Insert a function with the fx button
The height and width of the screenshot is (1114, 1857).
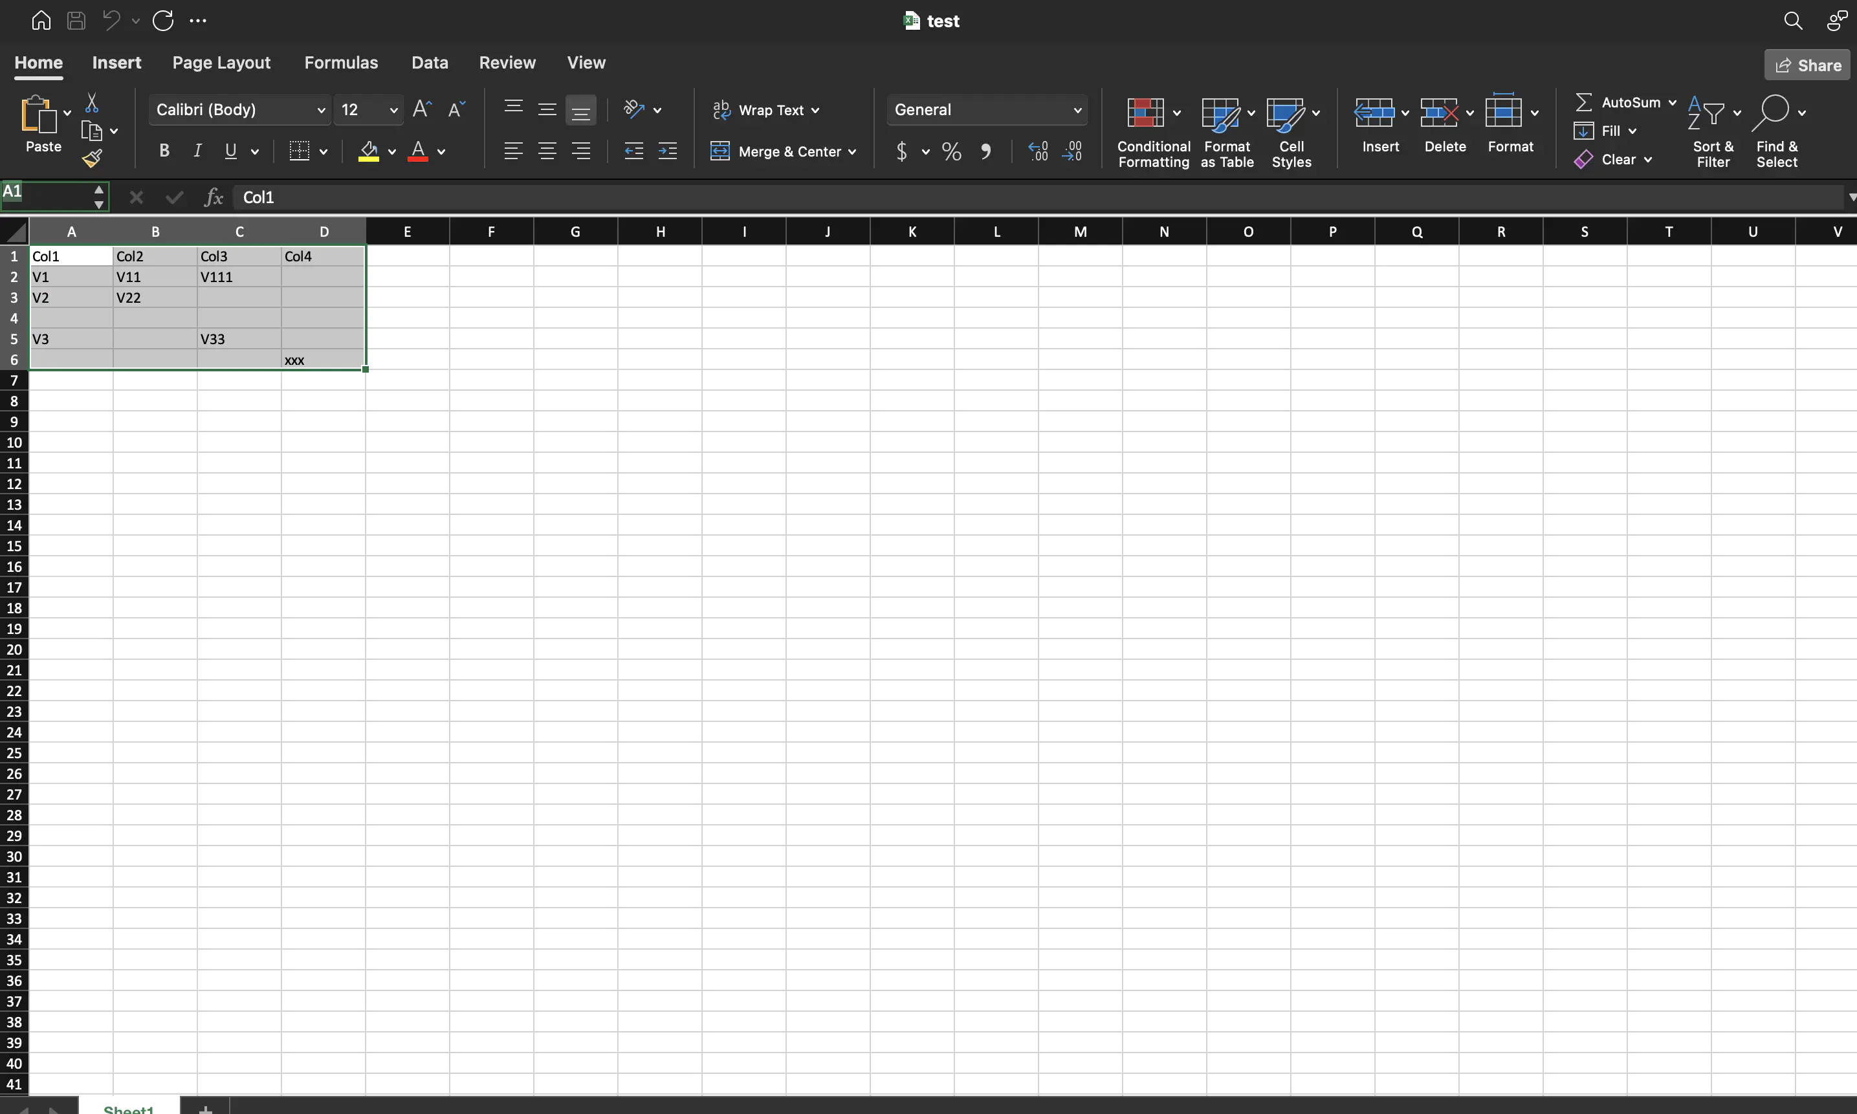[x=214, y=197]
